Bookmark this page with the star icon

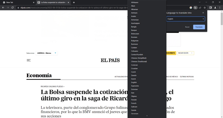click(205, 8)
